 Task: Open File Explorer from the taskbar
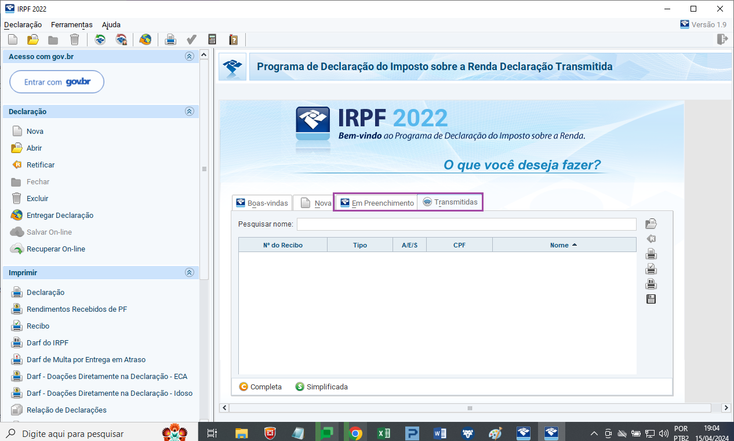(x=242, y=433)
